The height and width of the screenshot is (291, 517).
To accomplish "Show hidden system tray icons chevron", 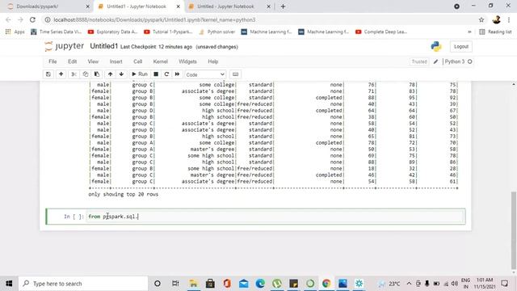I will coord(409,284).
